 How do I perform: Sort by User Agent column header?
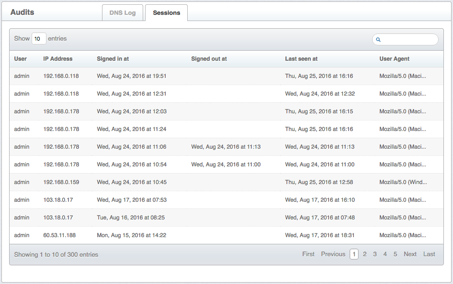pos(395,59)
